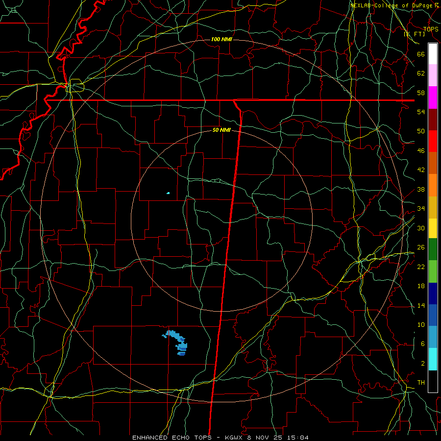Click the '54' legend value
This screenshot has width=441, height=441.
click(421, 112)
